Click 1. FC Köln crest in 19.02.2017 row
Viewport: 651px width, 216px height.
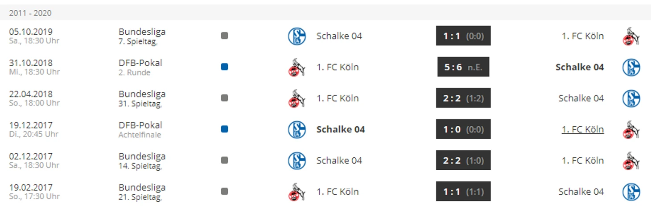point(297,192)
